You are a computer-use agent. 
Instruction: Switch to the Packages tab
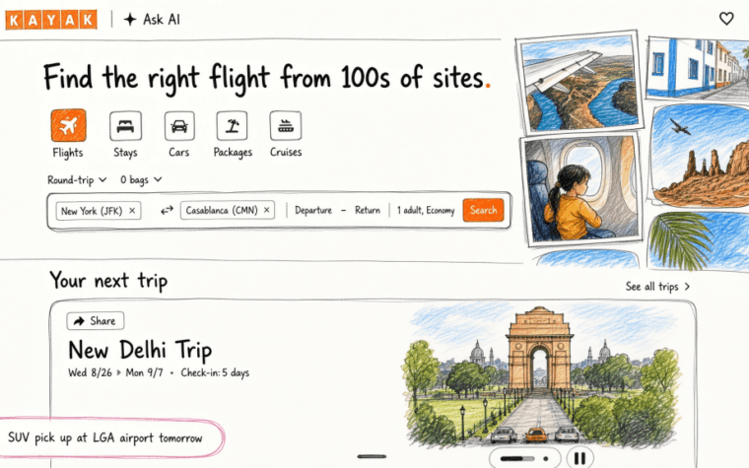tap(233, 125)
